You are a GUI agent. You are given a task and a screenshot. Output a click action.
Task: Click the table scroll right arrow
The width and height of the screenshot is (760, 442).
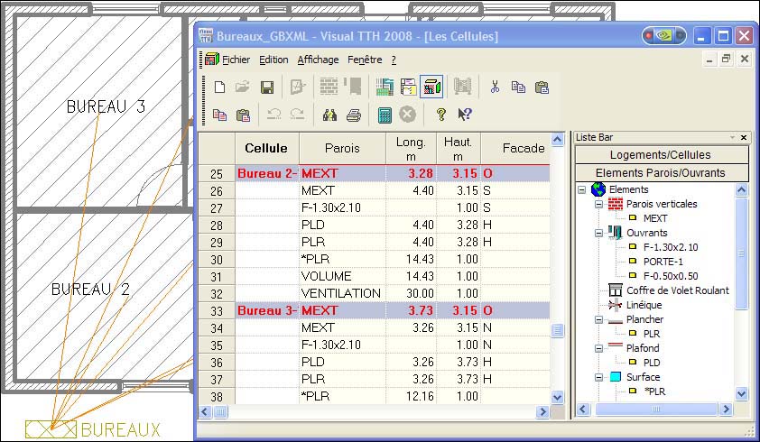pos(542,412)
